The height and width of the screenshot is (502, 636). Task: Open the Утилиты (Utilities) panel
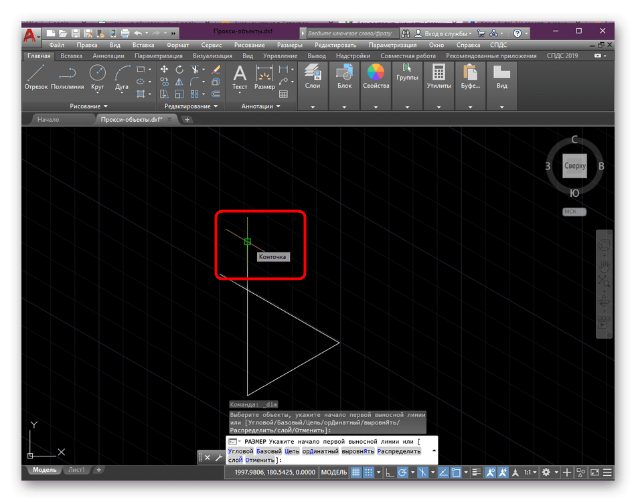click(x=439, y=76)
